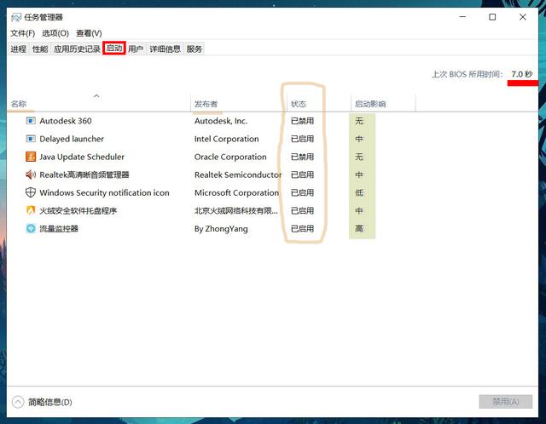This screenshot has width=546, height=424.
Task: Open the 文件(F) menu
Action: tap(23, 33)
